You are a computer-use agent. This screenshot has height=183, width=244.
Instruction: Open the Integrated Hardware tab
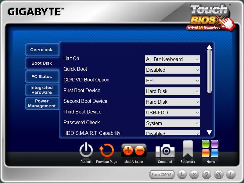[42, 90]
